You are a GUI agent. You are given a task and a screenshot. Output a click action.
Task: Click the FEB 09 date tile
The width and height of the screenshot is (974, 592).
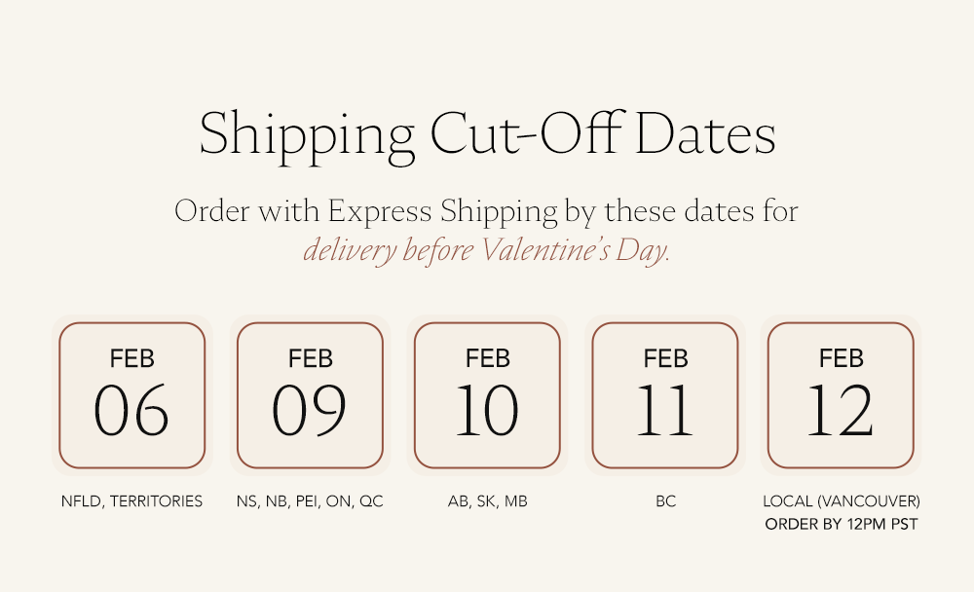coord(310,395)
